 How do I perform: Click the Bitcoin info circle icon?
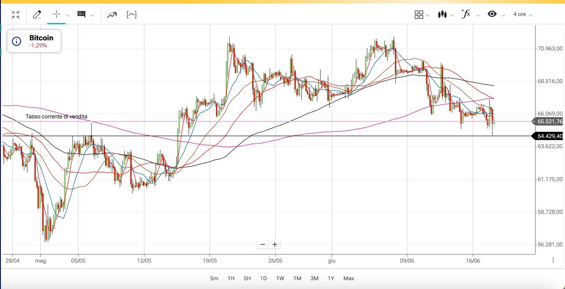(x=16, y=42)
